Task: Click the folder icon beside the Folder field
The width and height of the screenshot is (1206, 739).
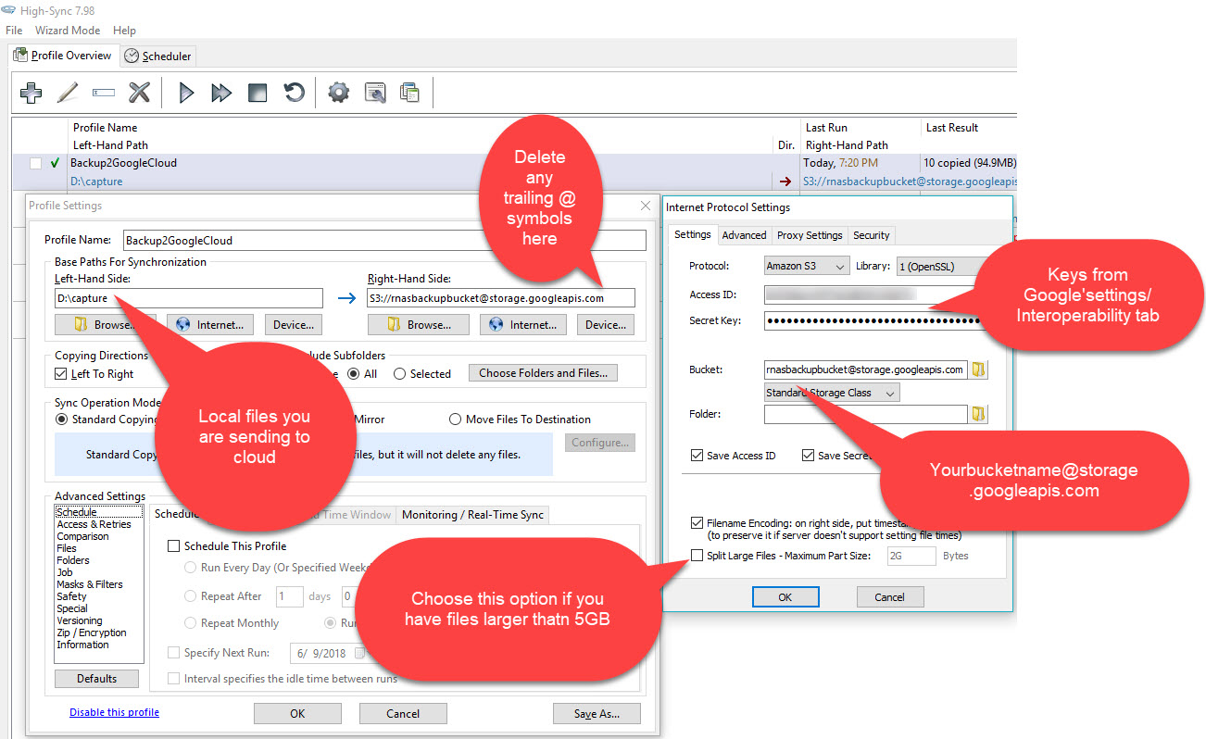Action: [978, 414]
